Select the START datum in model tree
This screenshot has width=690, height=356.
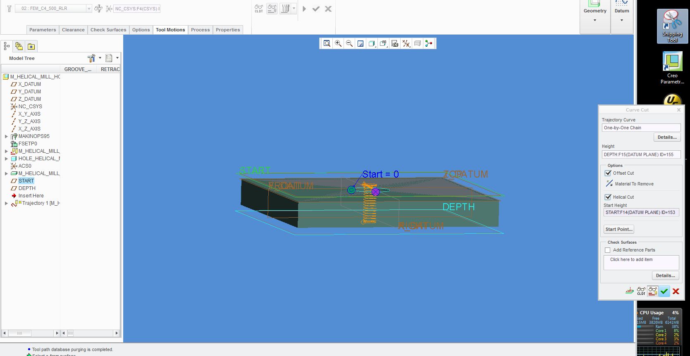point(26,180)
